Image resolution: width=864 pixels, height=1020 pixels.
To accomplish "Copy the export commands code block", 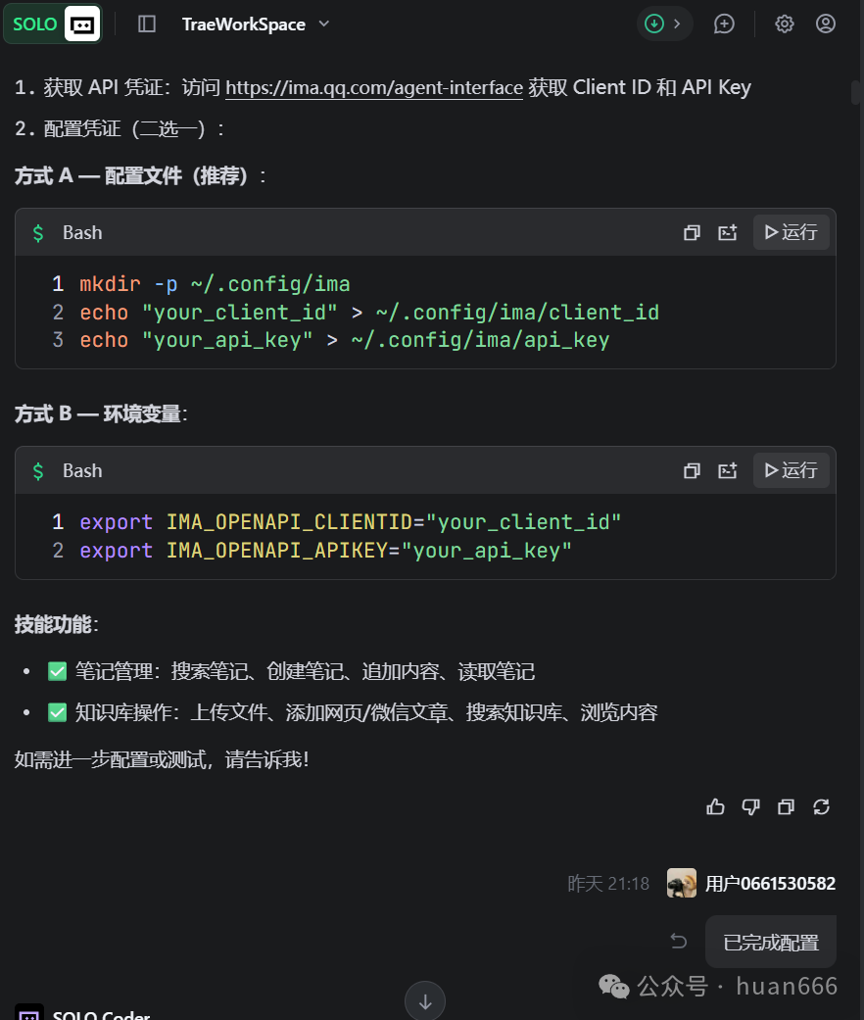I will tap(692, 470).
